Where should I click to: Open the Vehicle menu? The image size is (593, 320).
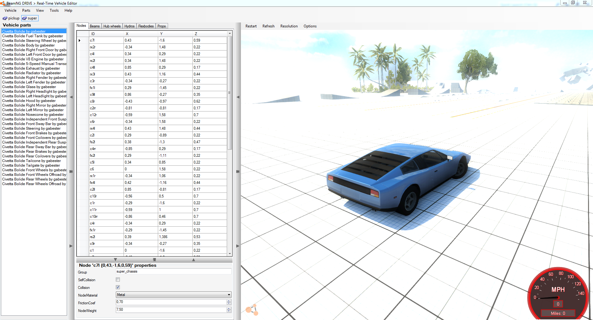(11, 10)
